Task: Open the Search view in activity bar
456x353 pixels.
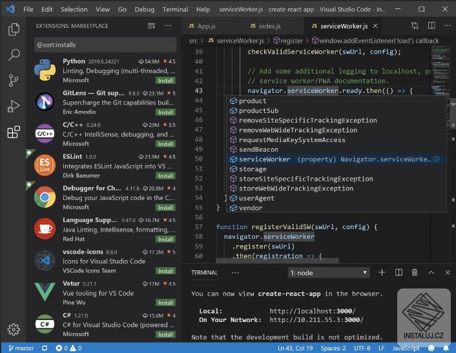Action: click(x=14, y=55)
